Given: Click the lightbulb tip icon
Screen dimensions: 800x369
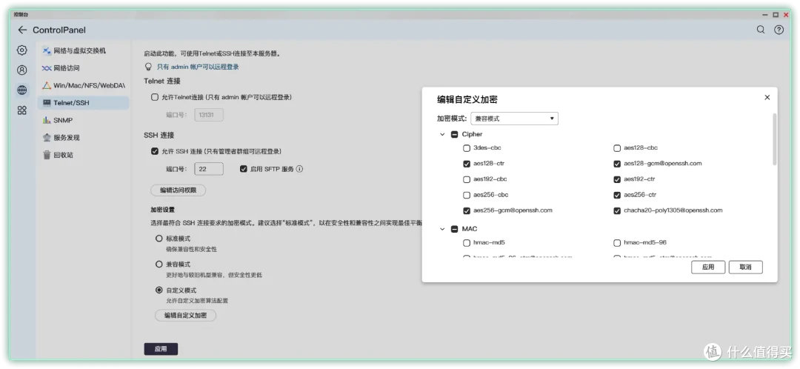Looking at the screenshot, I should coord(148,67).
